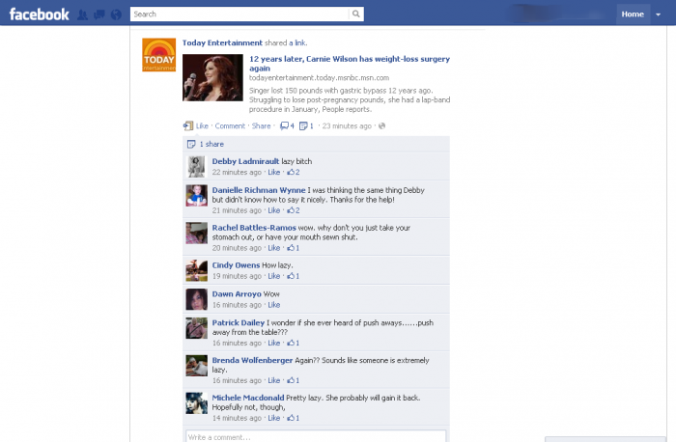676x442 pixels.
Task: Open the friend requests icon in the header
Action: click(x=82, y=15)
